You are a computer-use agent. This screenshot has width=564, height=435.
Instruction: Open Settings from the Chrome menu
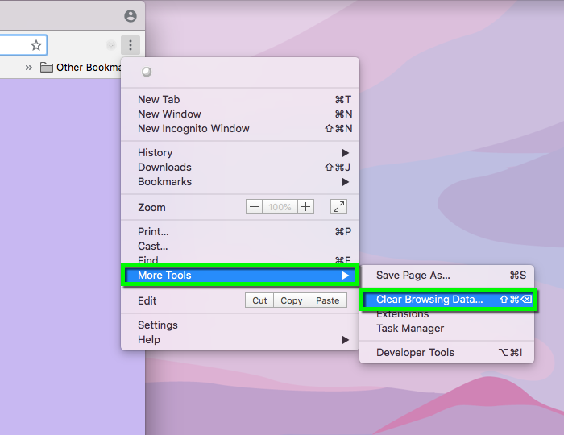[240, 325]
